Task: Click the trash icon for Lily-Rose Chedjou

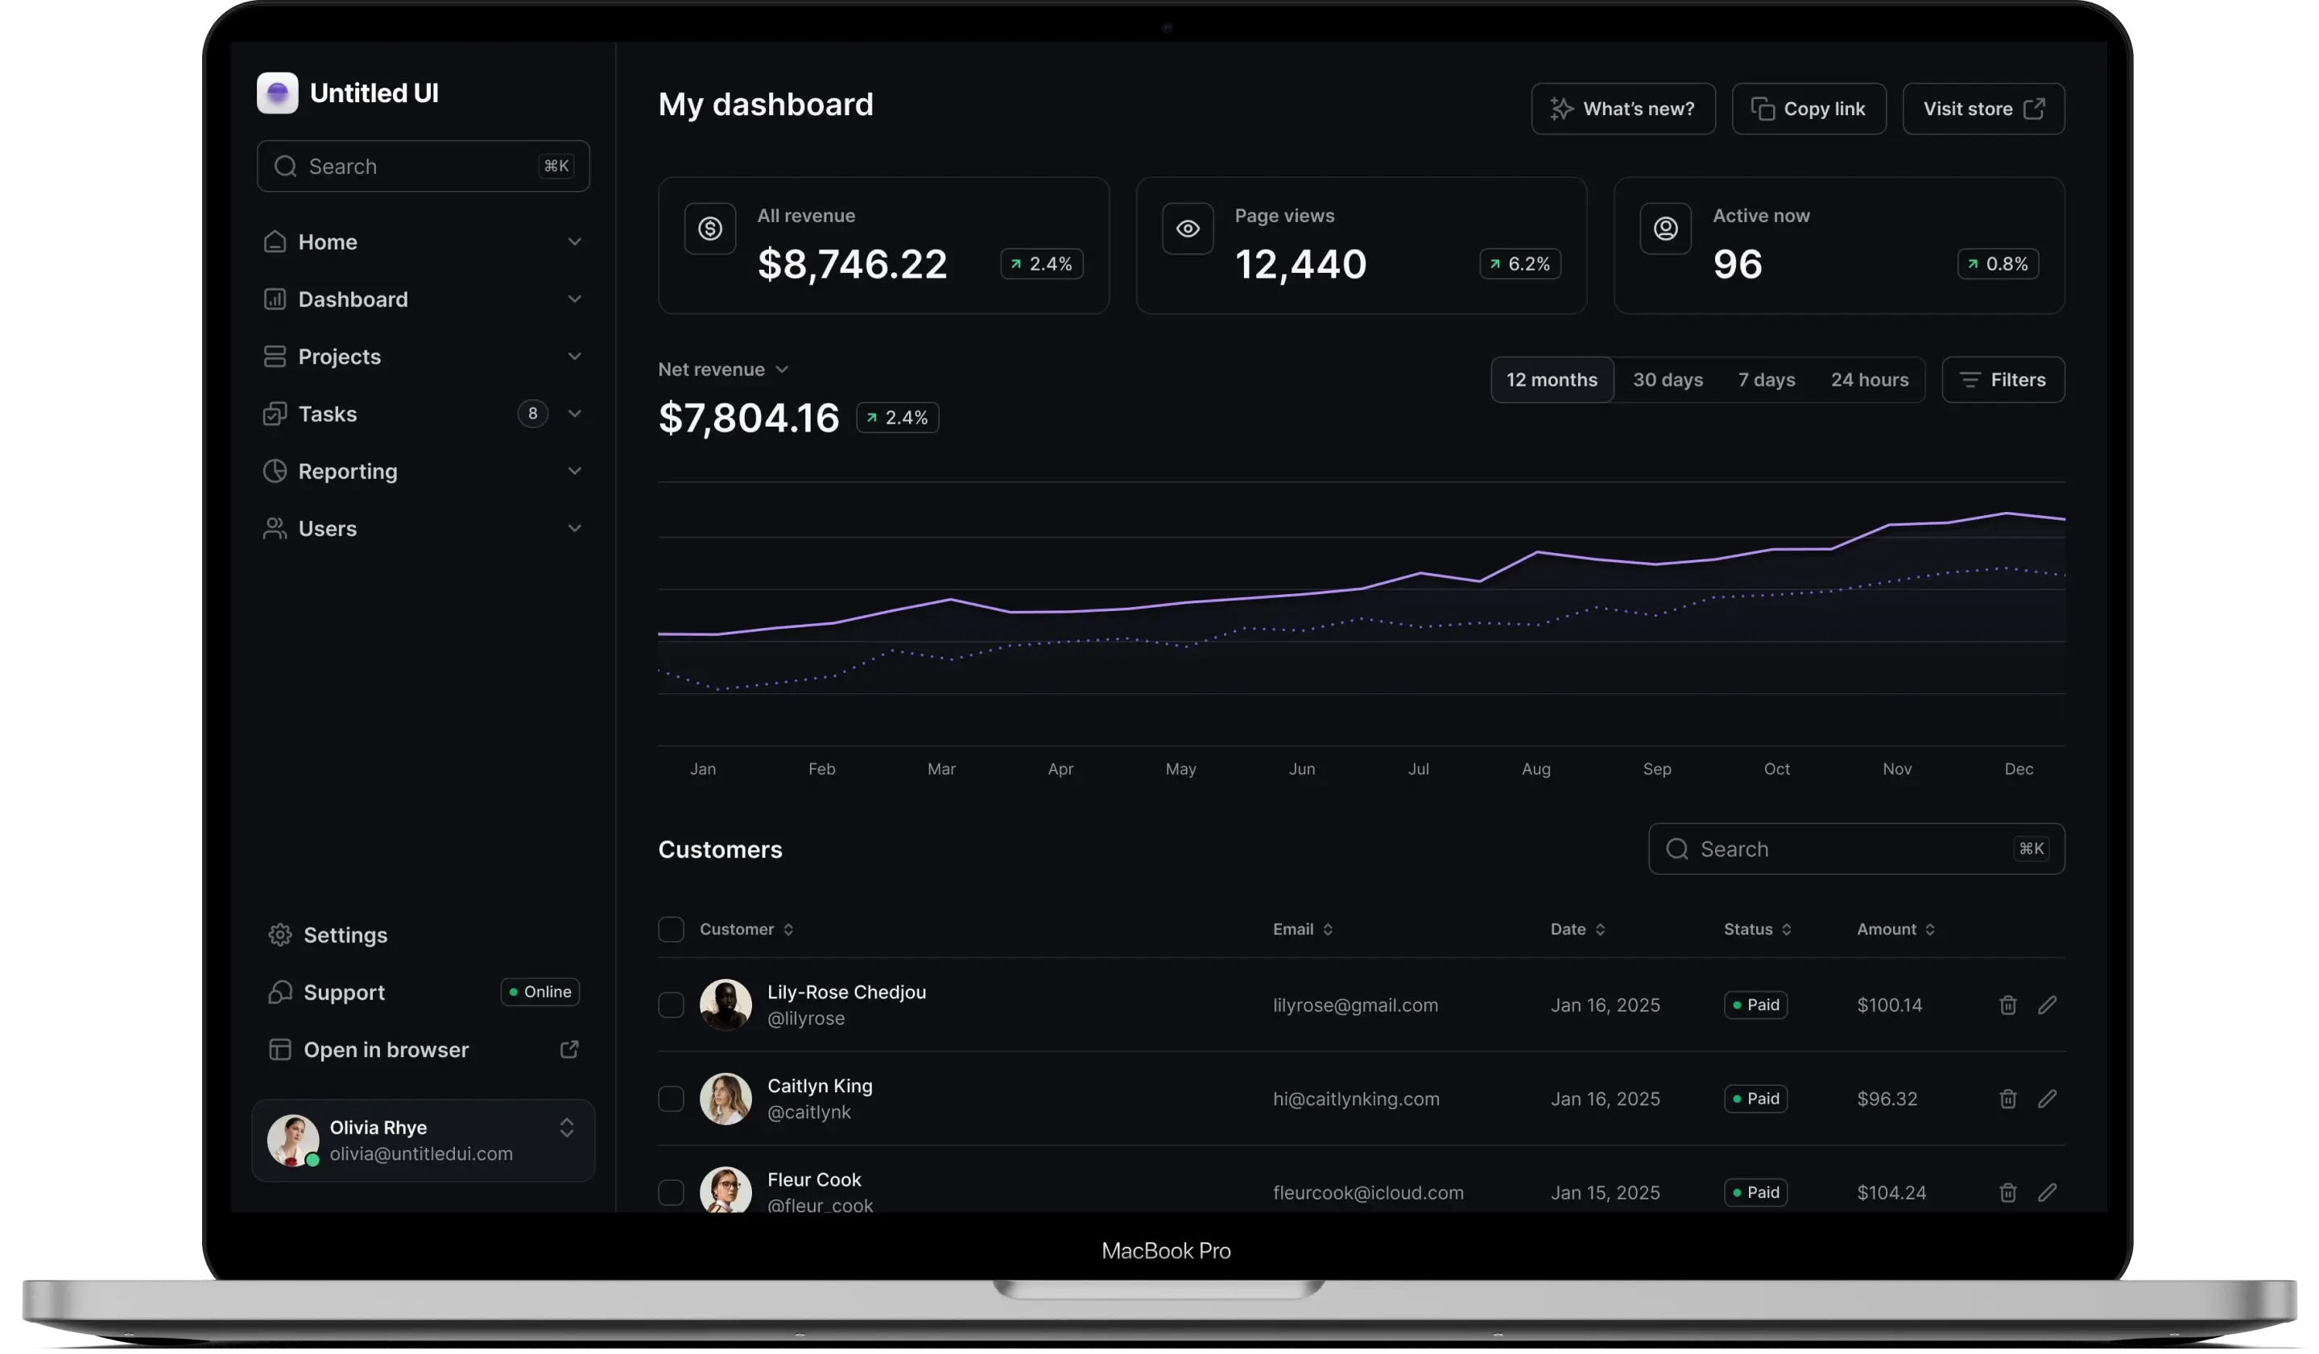Action: [2008, 1005]
